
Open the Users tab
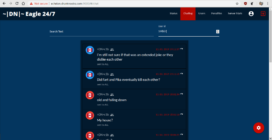click(202, 14)
